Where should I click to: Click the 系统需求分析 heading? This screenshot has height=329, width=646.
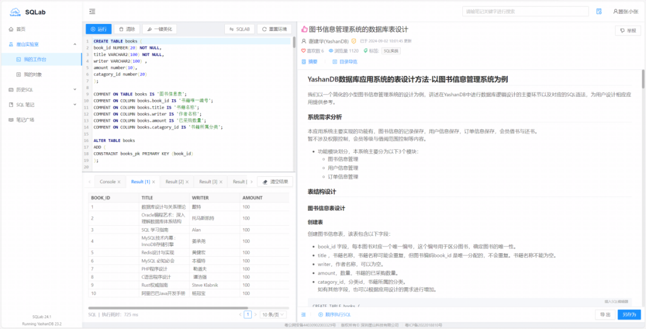pos(325,117)
